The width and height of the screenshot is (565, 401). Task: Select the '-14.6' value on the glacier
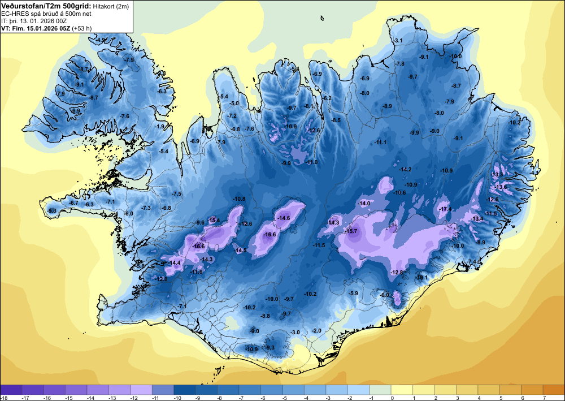(284, 218)
